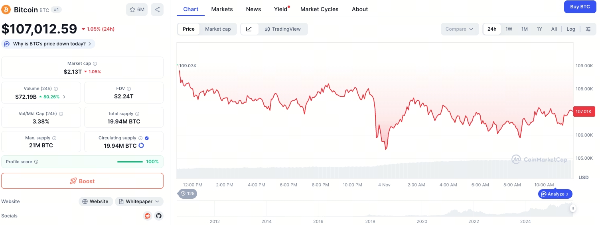Click the Boost button
The width and height of the screenshot is (600, 225).
pos(82,181)
